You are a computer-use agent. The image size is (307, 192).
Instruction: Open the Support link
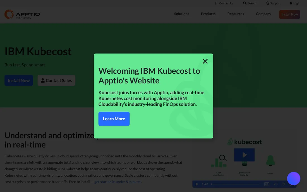(x=273, y=3)
